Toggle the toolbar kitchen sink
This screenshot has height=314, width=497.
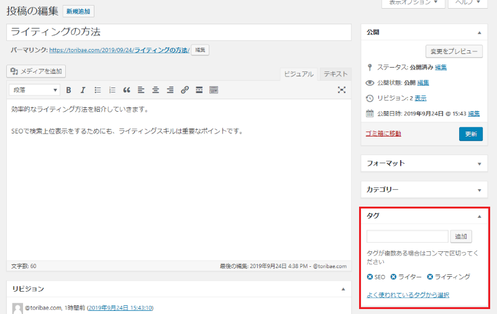[214, 90]
